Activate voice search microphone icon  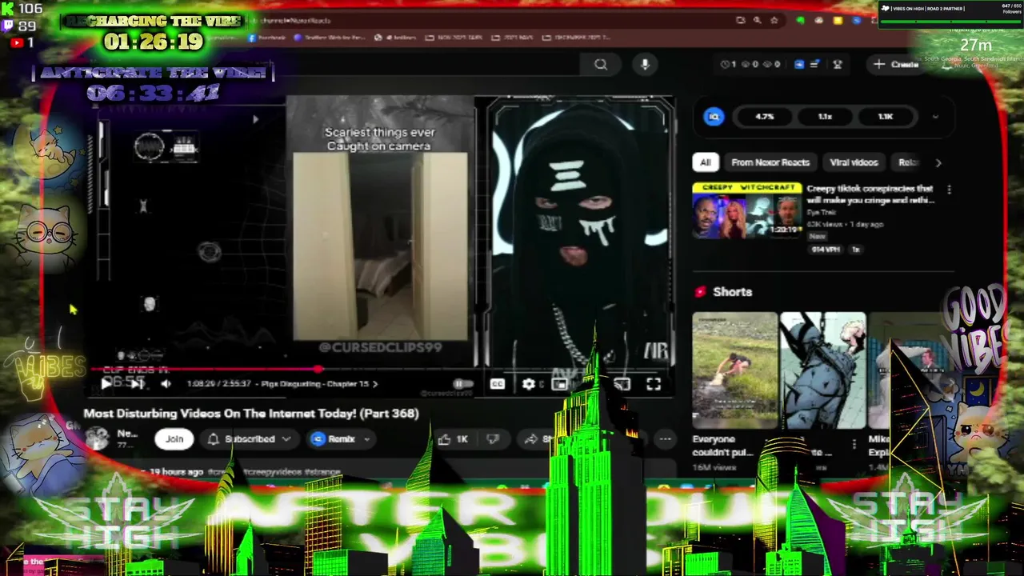pos(646,65)
